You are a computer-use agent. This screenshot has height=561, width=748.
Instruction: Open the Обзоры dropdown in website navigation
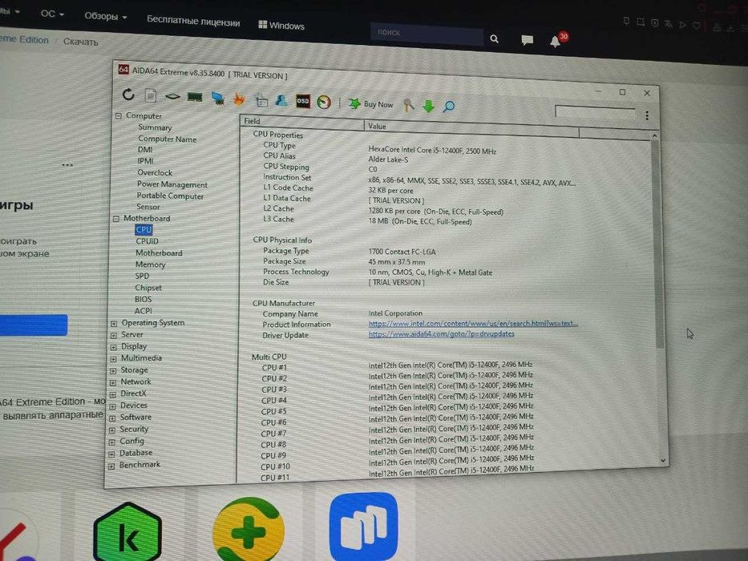point(106,16)
